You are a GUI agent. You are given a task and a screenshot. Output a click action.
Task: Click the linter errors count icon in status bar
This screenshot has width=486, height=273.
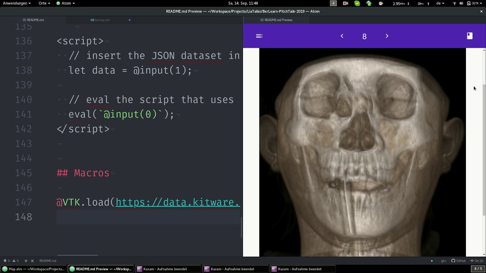click(x=6, y=261)
